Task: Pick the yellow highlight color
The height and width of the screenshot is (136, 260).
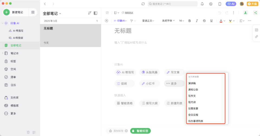Action: (230, 21)
